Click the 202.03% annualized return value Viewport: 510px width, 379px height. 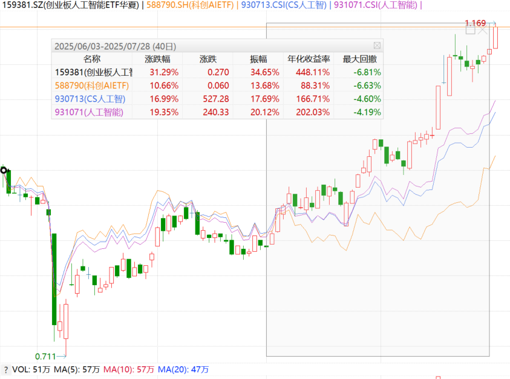[313, 113]
